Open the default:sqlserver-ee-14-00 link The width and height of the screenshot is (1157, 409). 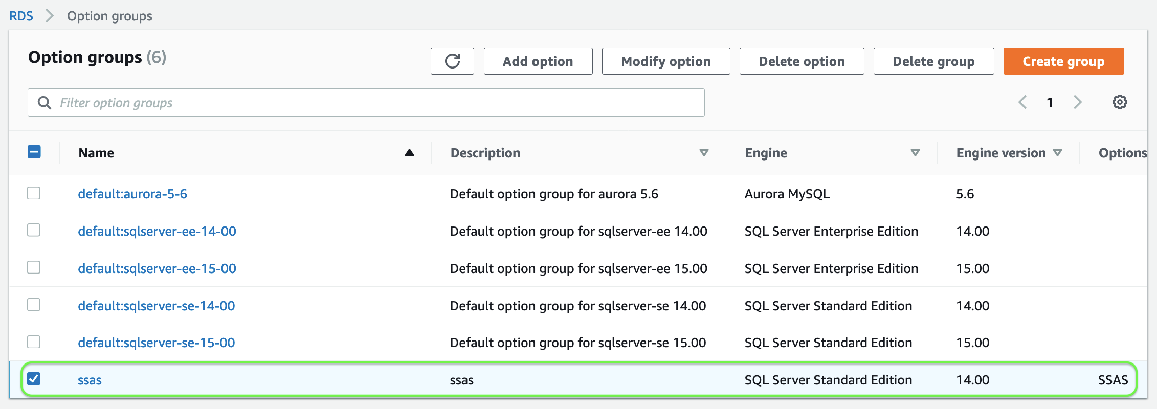point(157,231)
